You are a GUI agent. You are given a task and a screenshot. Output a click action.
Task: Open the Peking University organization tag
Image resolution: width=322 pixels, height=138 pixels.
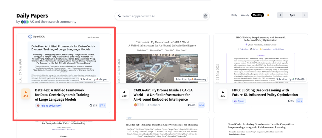pyautogui.click(x=49, y=106)
